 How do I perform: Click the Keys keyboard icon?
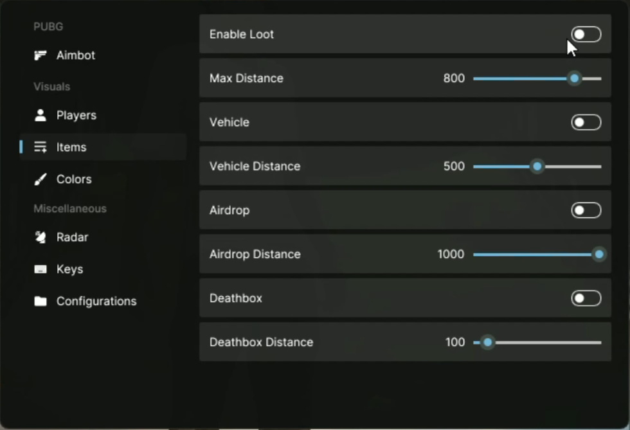[x=40, y=269]
